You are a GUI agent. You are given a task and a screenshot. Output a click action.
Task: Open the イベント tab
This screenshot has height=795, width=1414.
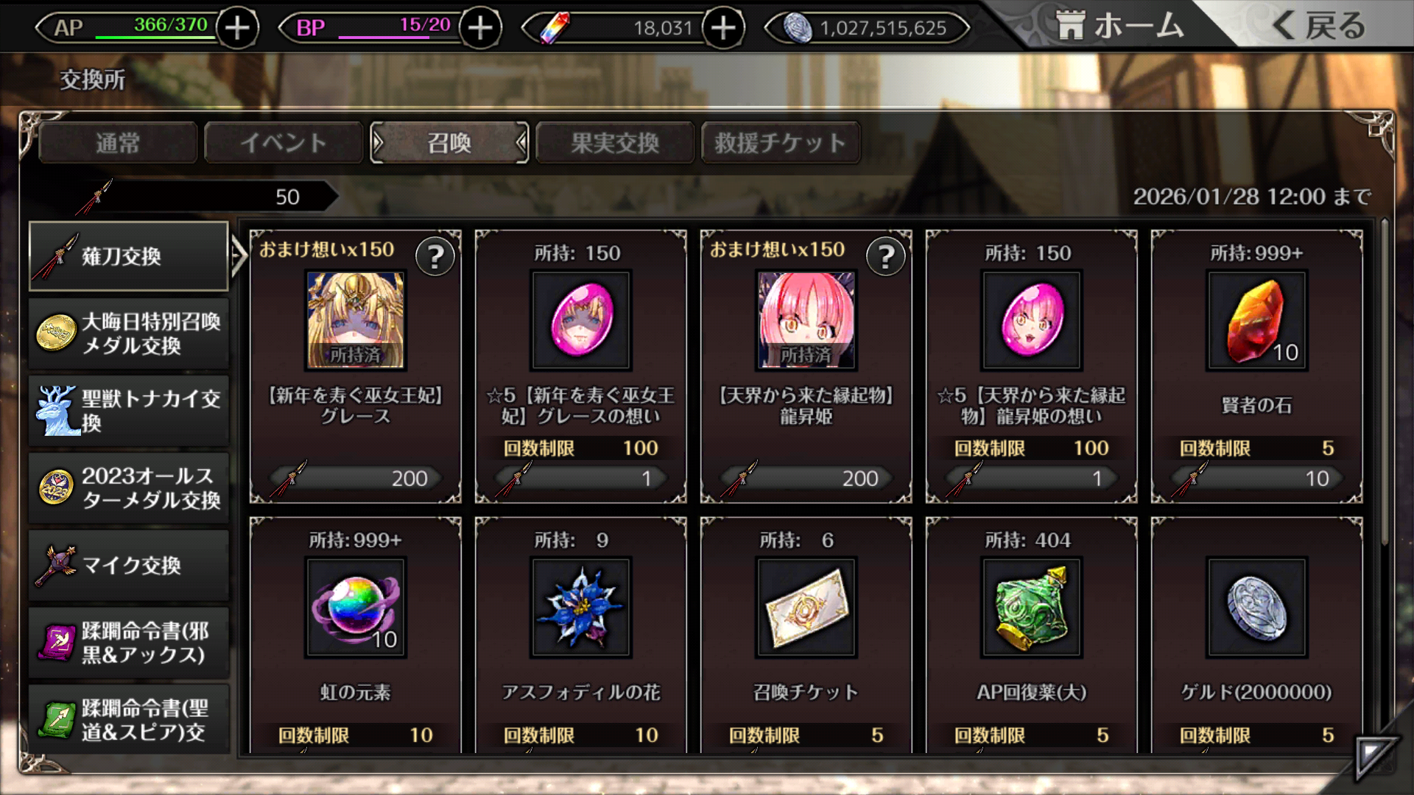point(284,143)
